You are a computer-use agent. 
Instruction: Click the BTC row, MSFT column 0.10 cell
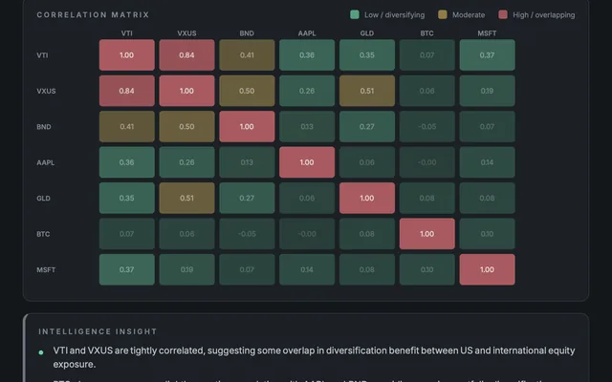(x=487, y=234)
